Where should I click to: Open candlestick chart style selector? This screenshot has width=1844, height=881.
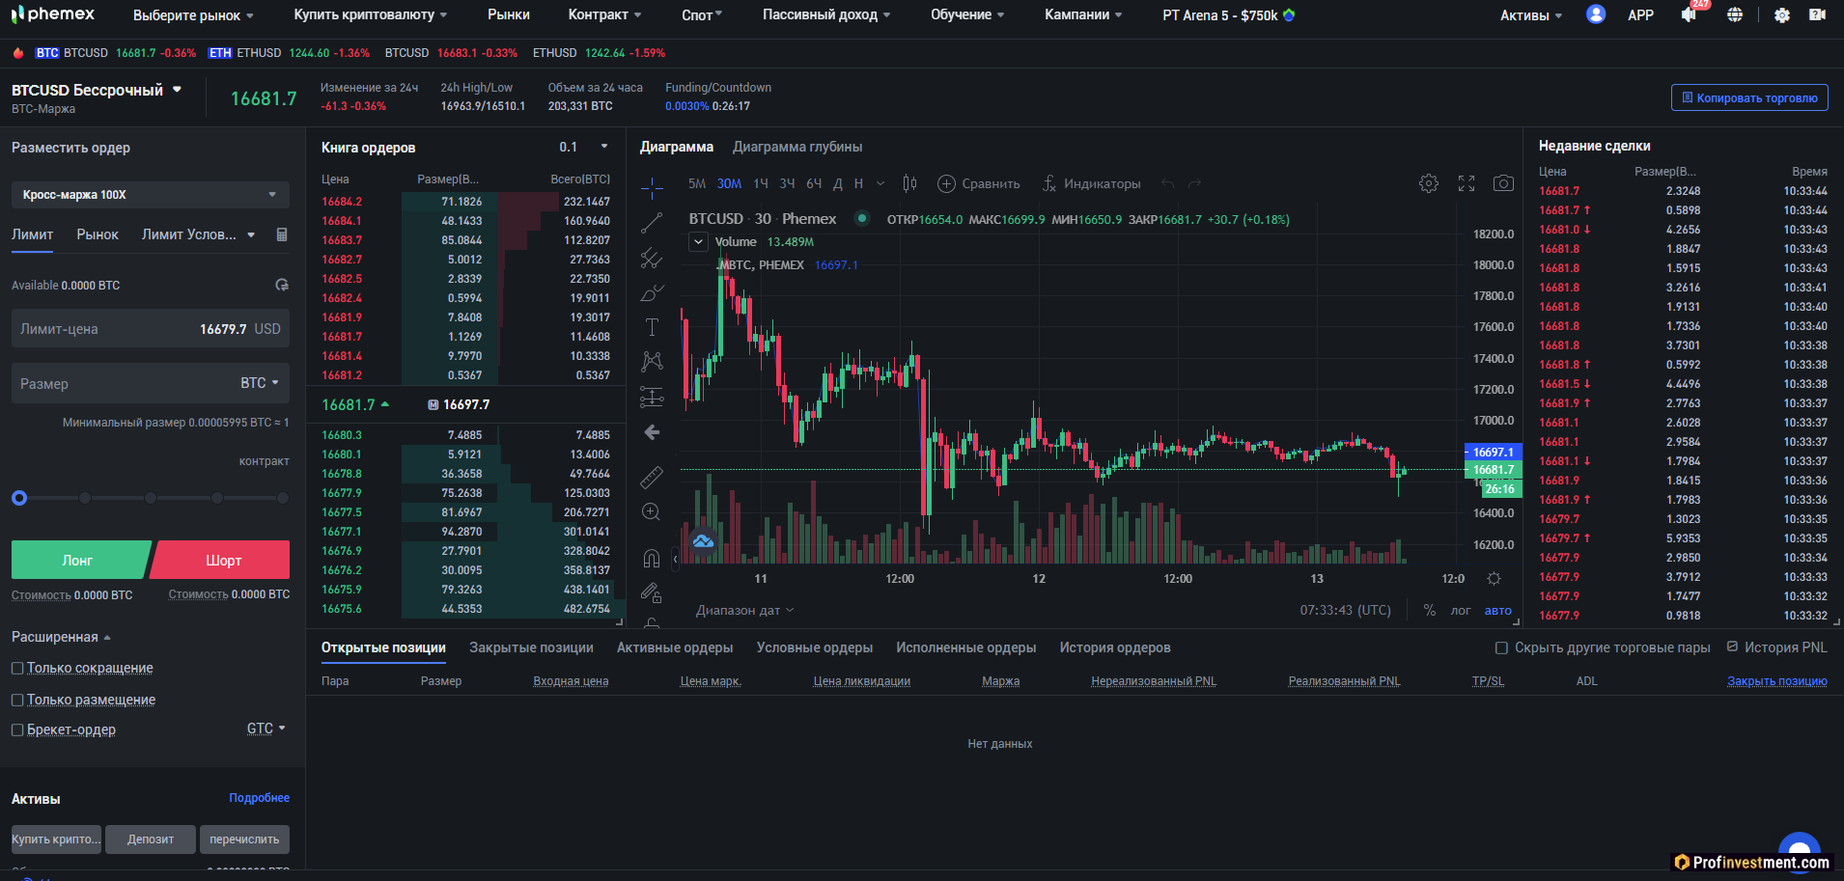point(909,183)
